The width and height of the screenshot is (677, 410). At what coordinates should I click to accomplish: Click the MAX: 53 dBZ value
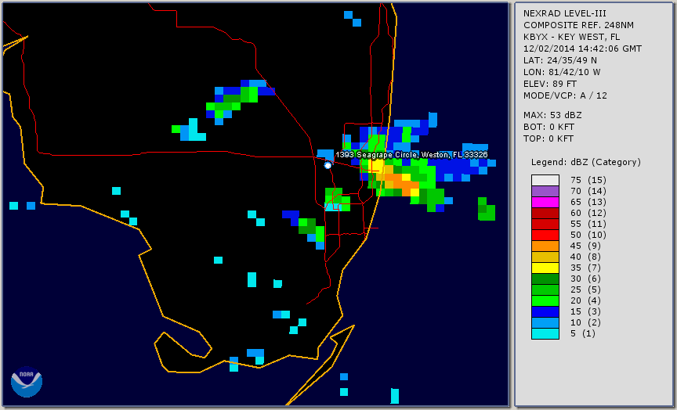(552, 115)
